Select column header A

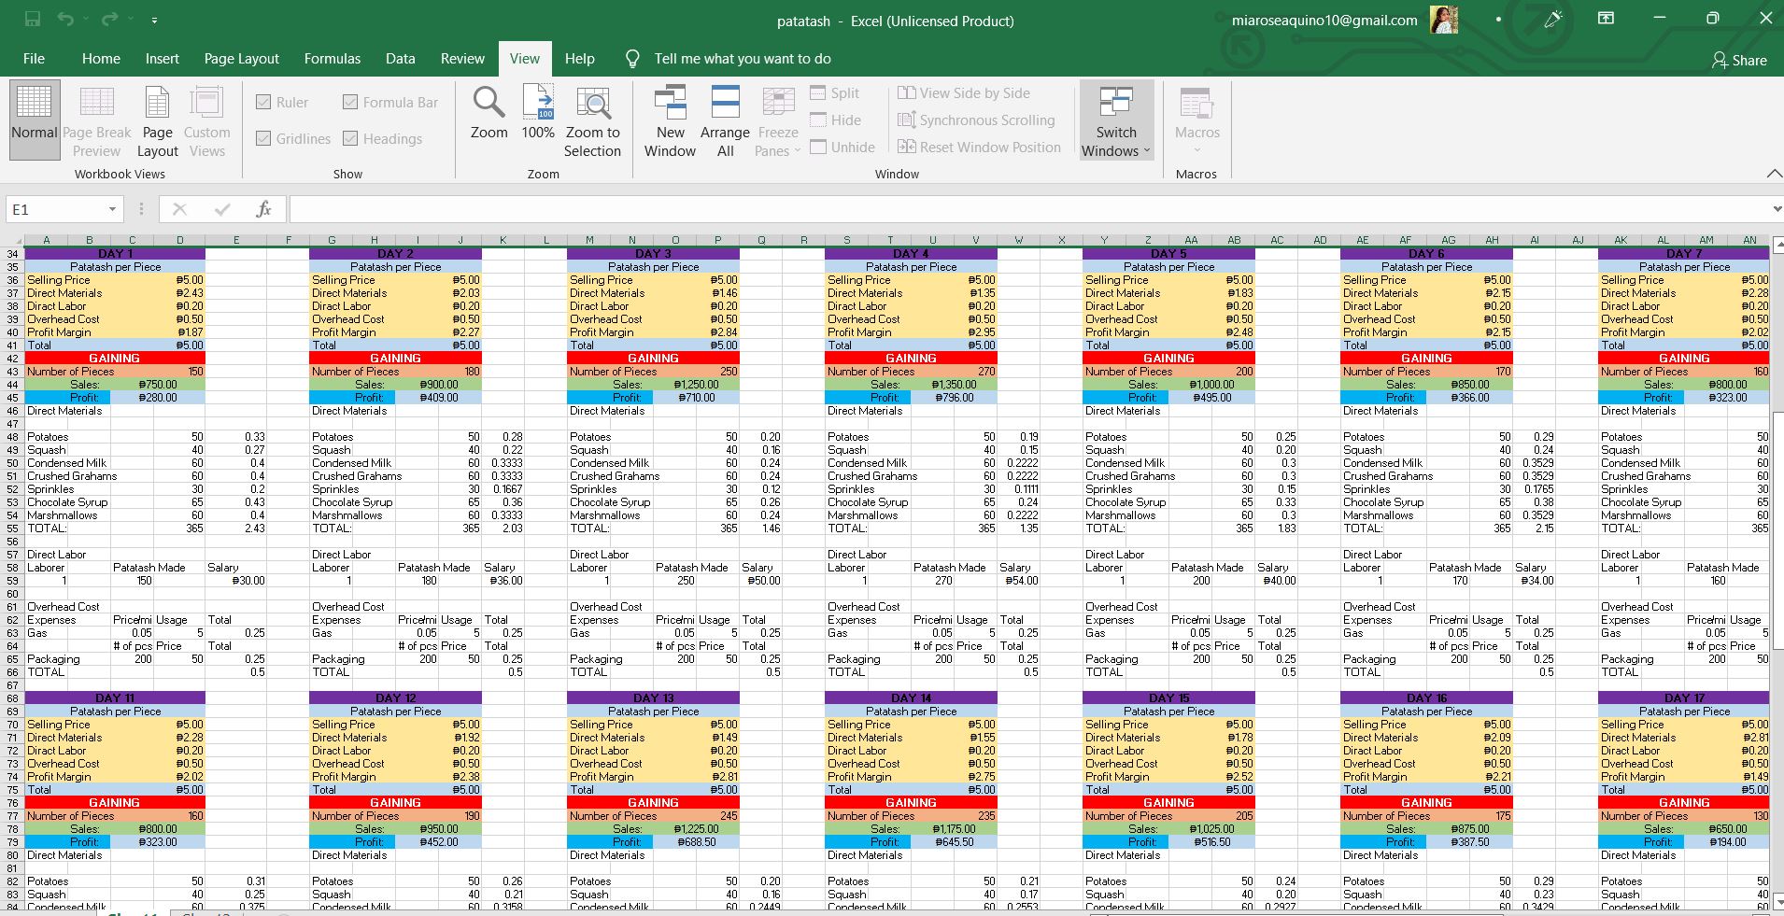pyautogui.click(x=46, y=240)
